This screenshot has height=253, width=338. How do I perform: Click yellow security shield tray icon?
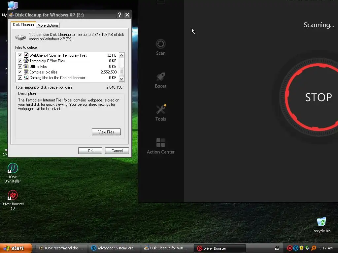301,248
